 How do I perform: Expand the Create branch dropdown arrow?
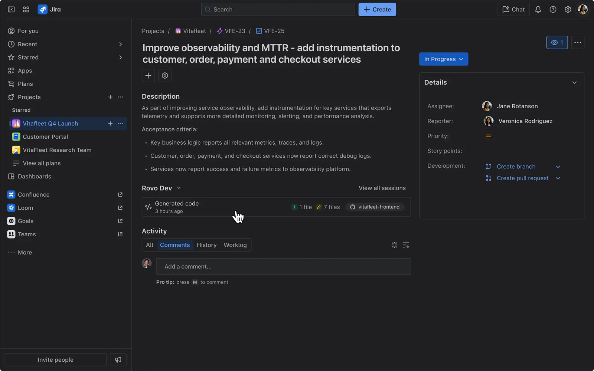(x=558, y=167)
